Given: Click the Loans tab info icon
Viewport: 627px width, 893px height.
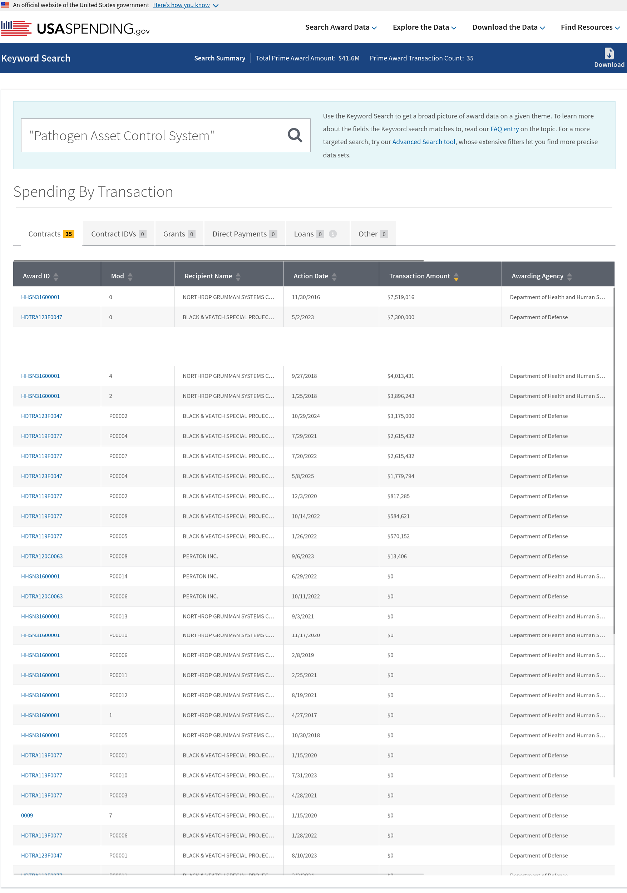Looking at the screenshot, I should tap(333, 234).
